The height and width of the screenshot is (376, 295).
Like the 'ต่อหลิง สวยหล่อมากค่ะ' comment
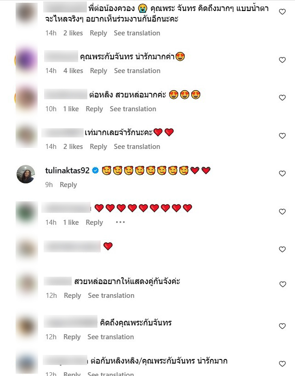click(282, 97)
